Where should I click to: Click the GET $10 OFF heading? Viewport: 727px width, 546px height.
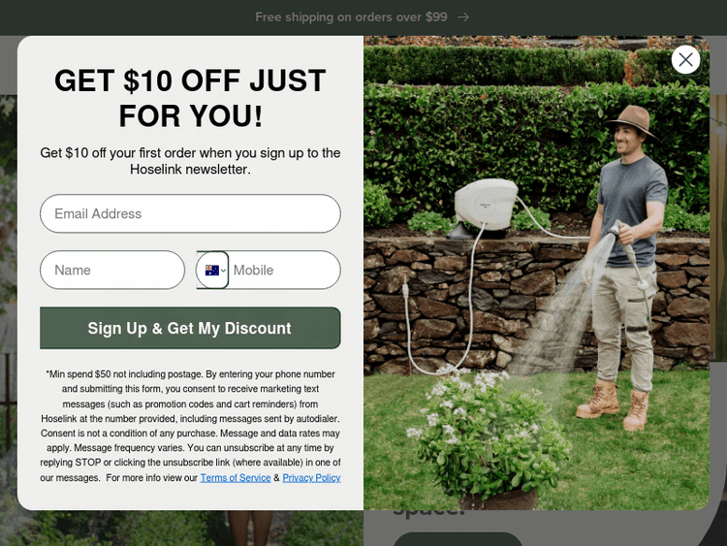(x=190, y=98)
